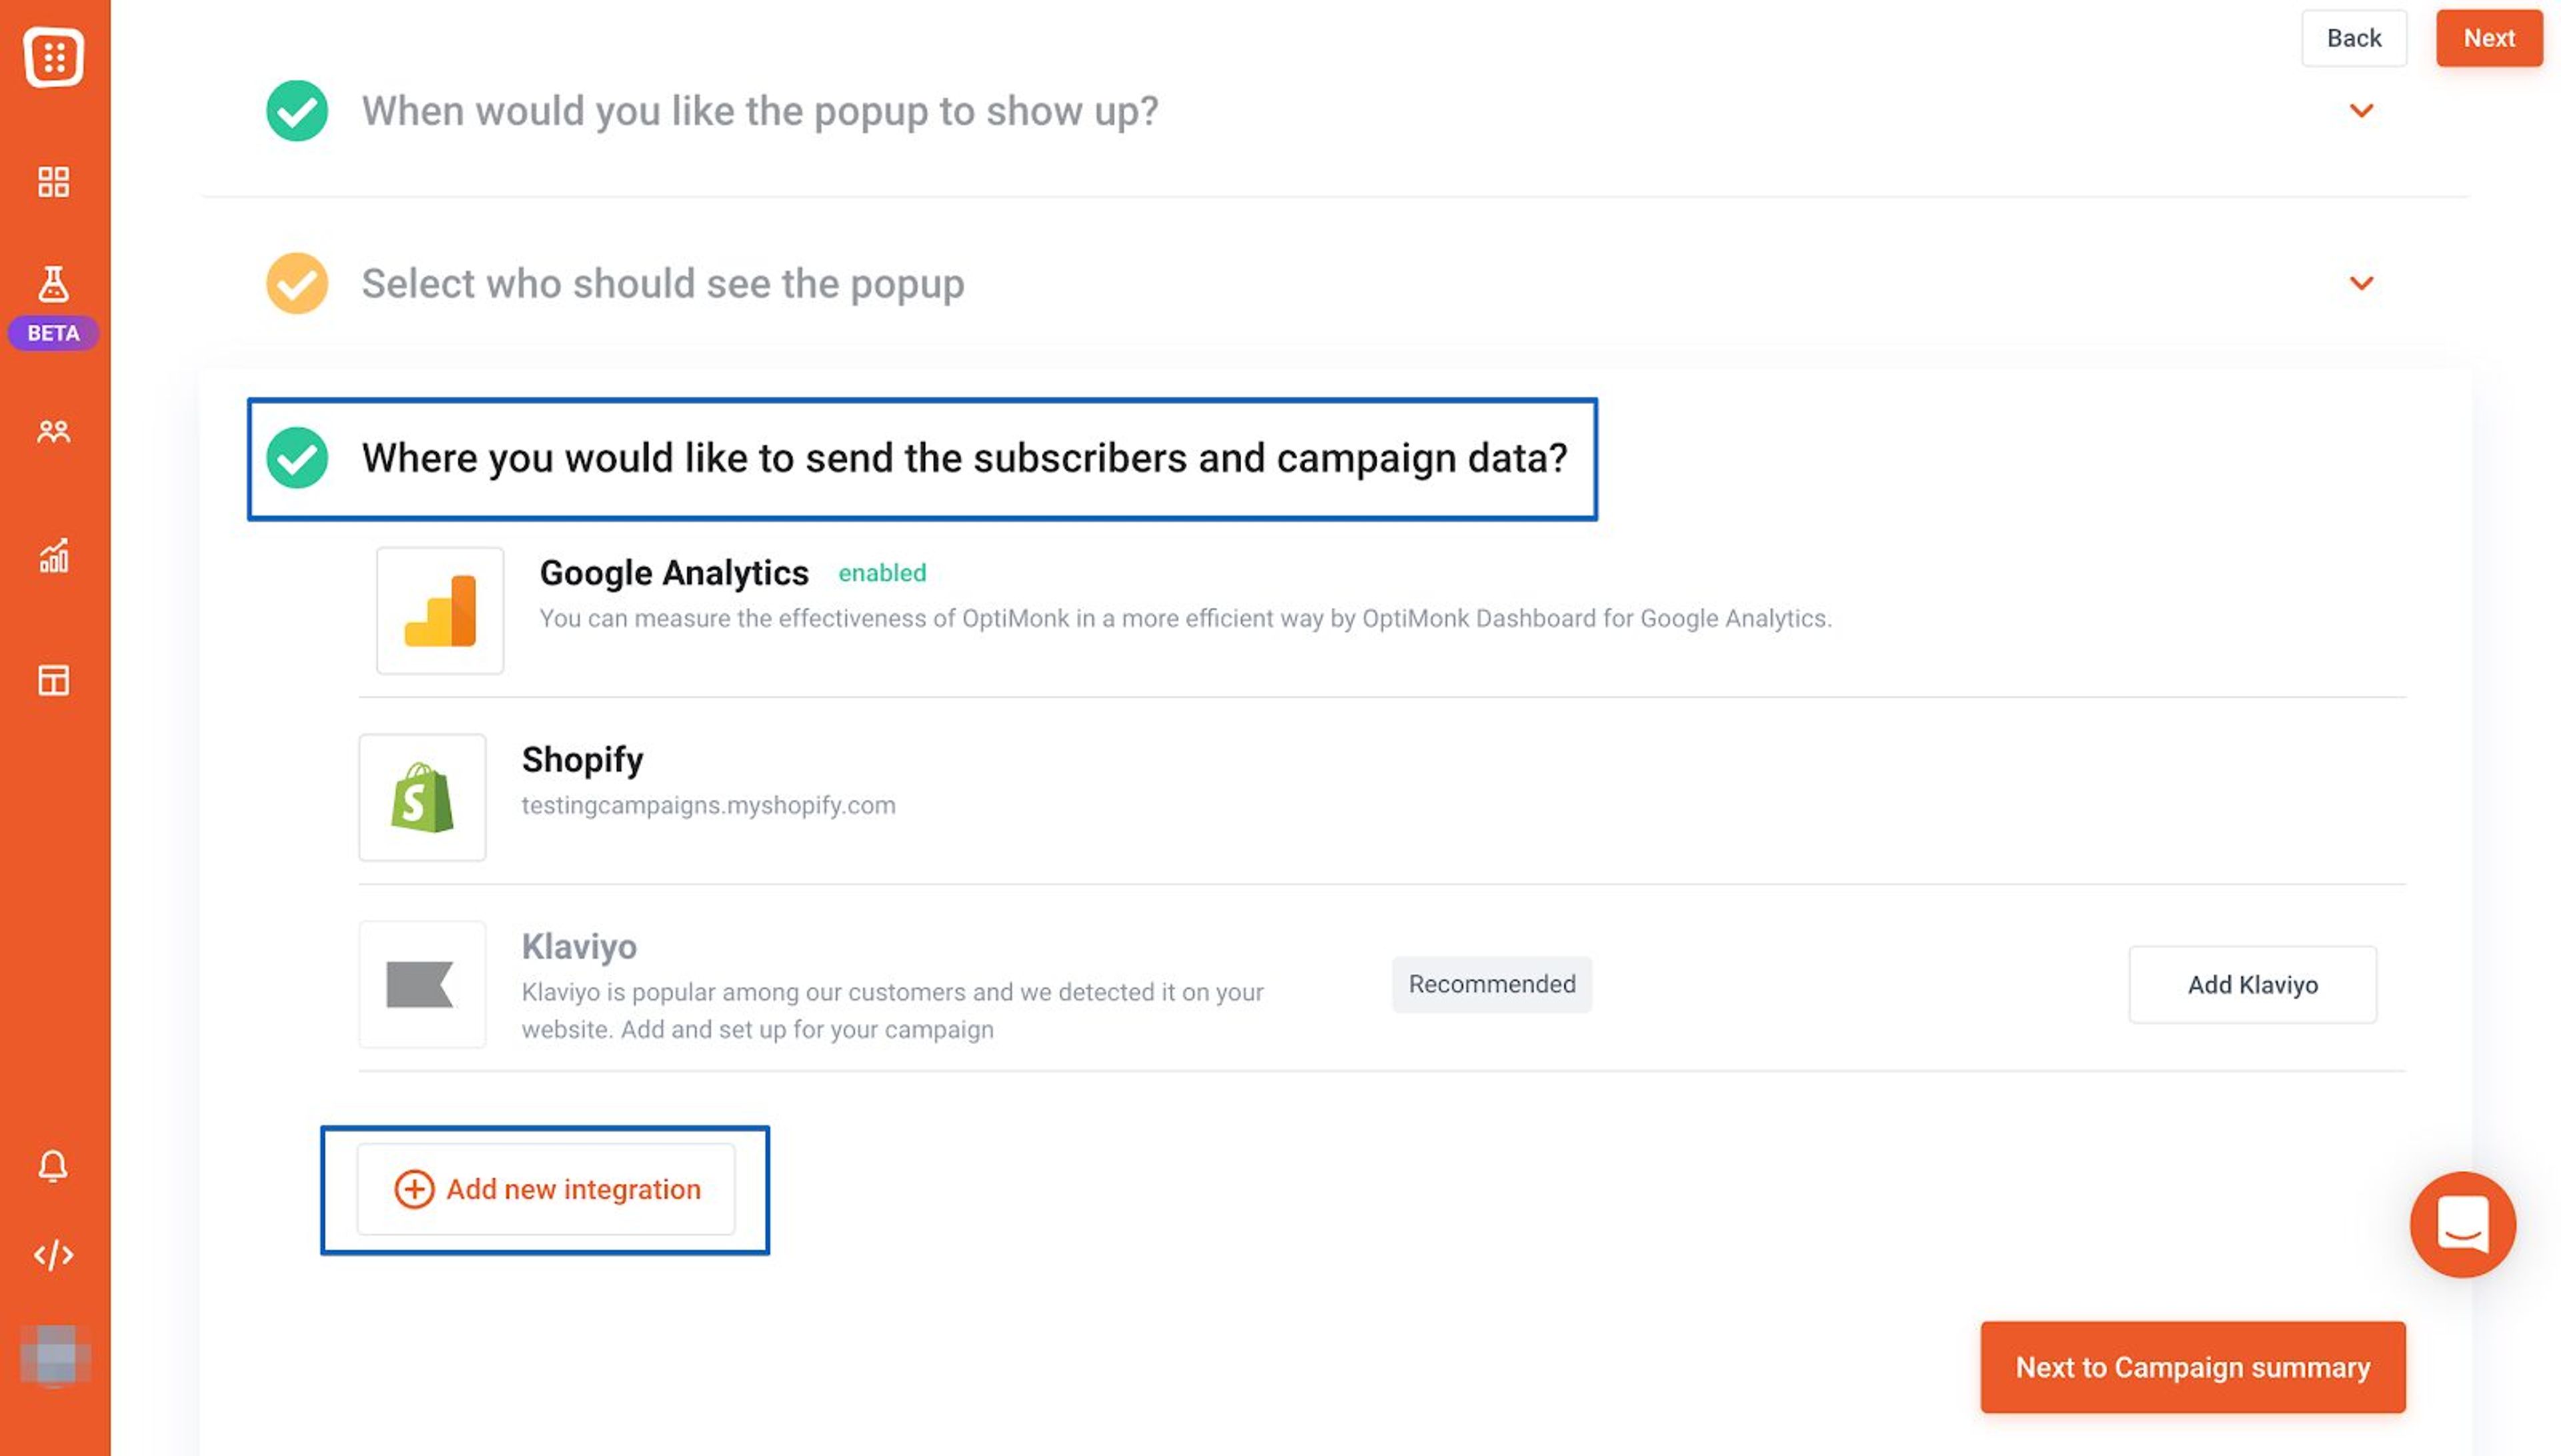Screen dimensions: 2561x1456
Task: Toggle the green checkmark on subscribers question
Action: (296, 459)
